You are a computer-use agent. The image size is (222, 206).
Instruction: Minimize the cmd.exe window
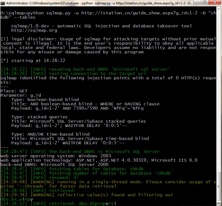(x=197, y=2)
